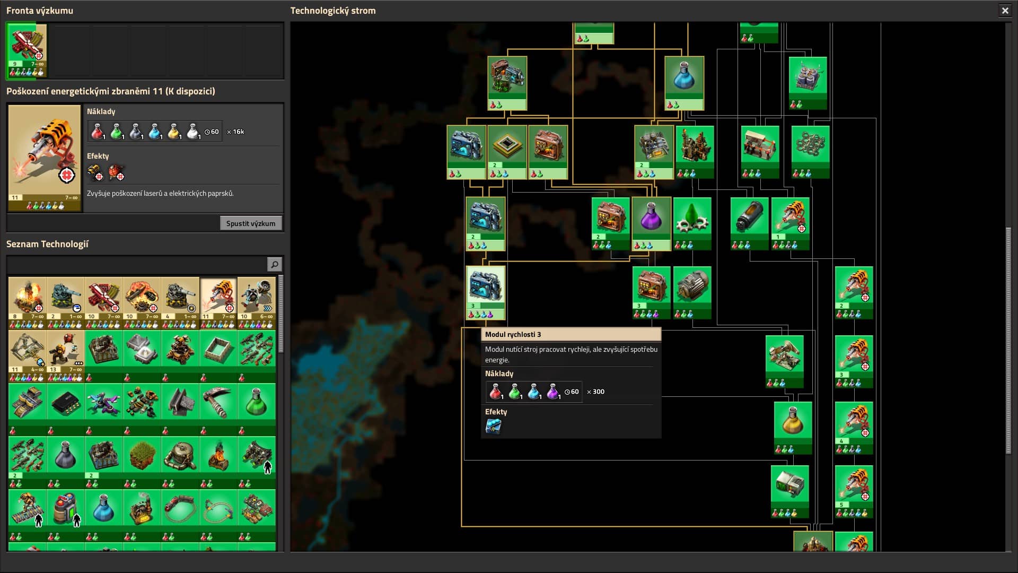
Task: Click energy weapons damage 3 tree node
Action: click(854, 362)
